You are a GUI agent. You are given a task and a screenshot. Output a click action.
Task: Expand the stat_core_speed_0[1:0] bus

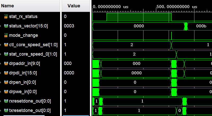pos(1,54)
